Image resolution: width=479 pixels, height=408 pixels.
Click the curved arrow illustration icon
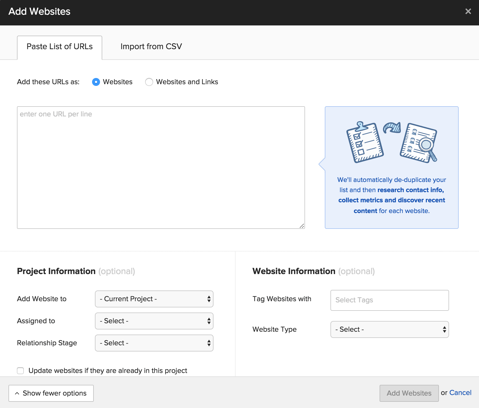pos(392,128)
